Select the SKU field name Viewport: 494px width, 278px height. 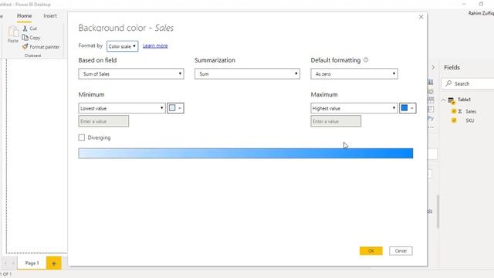pyautogui.click(x=470, y=120)
